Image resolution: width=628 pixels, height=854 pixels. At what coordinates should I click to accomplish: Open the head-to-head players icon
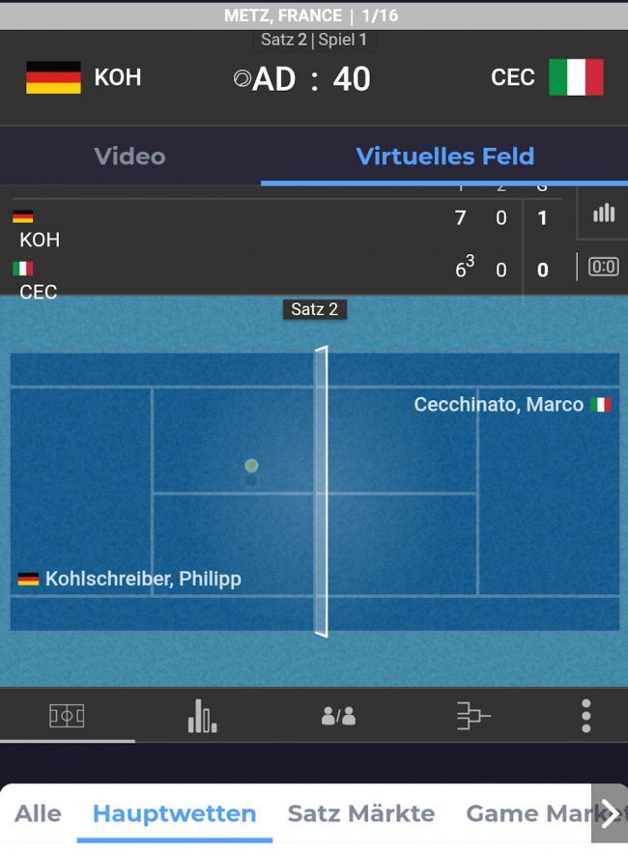[x=338, y=716]
